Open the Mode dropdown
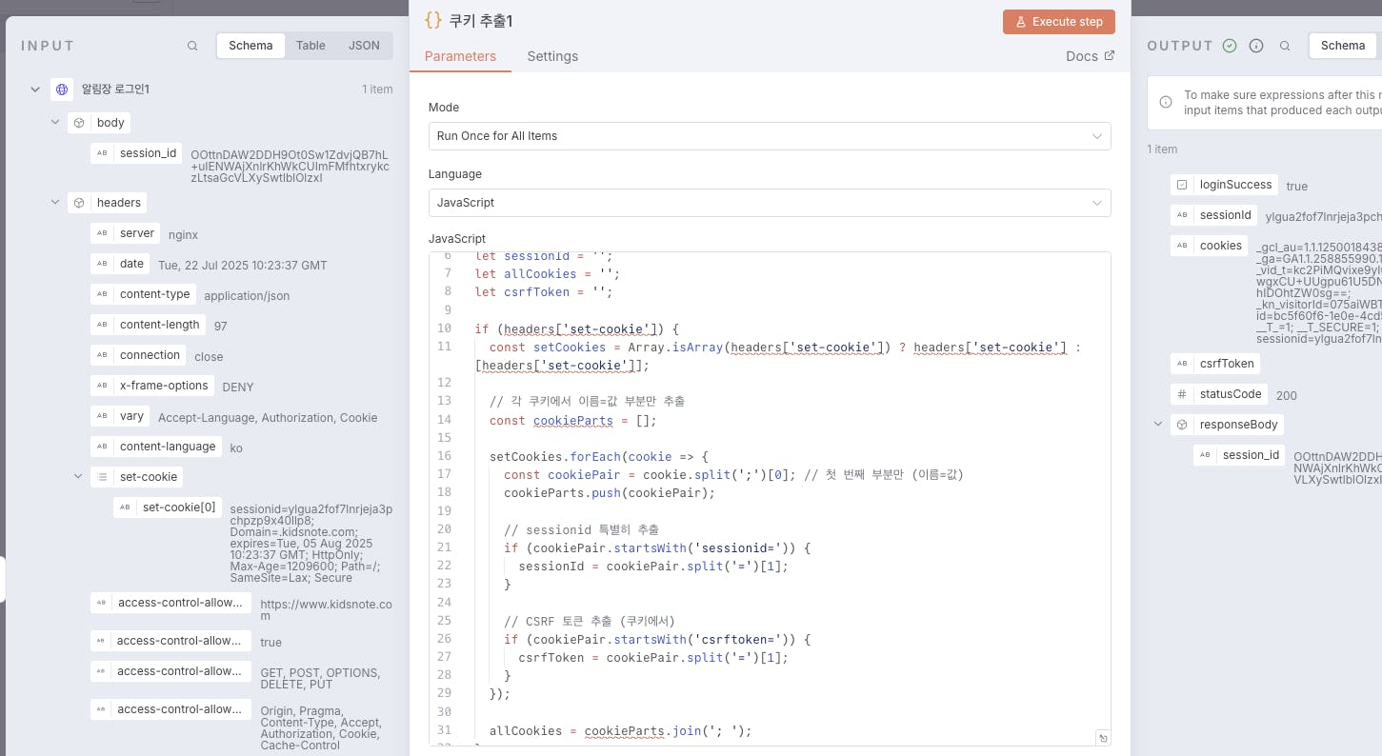The height and width of the screenshot is (756, 1382). click(770, 136)
